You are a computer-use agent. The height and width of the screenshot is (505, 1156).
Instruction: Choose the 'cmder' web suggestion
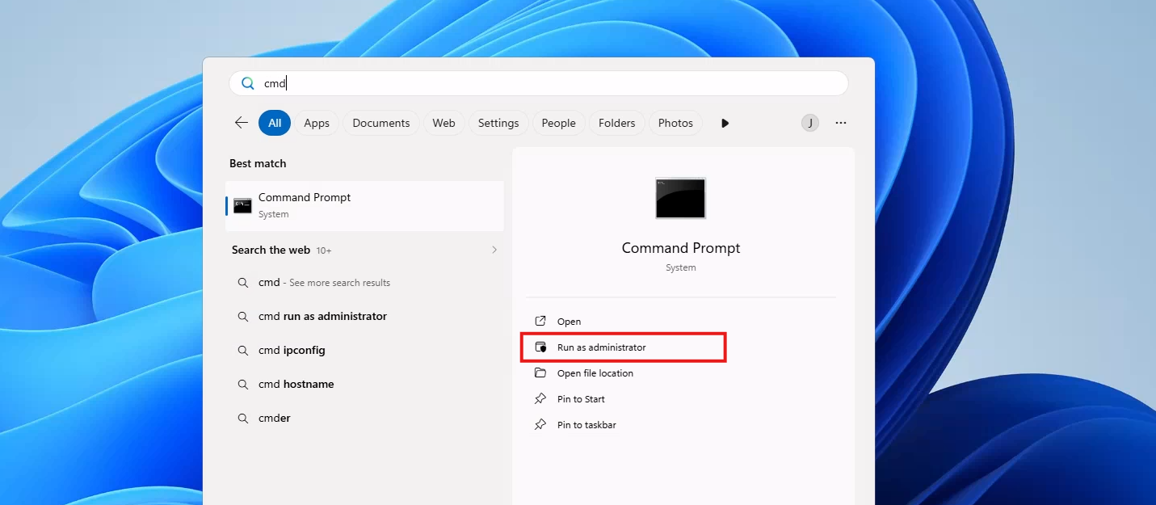click(364, 419)
